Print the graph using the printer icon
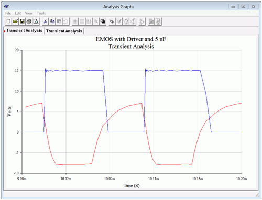 (29, 21)
